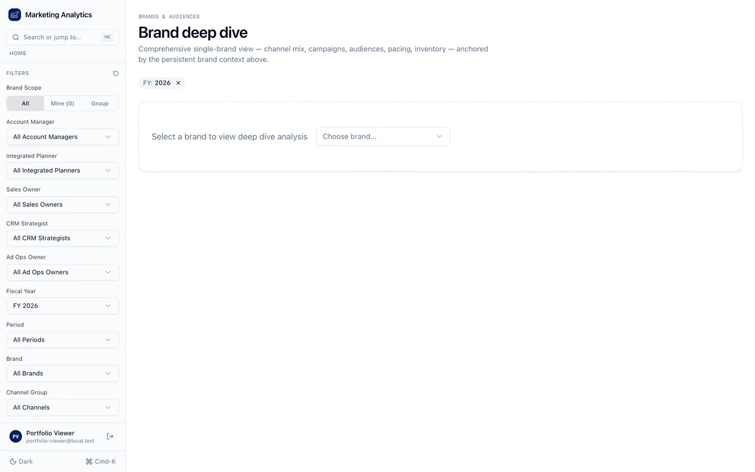The height and width of the screenshot is (472, 755).
Task: Open the Cmd-K command palette button
Action: [x=100, y=462]
